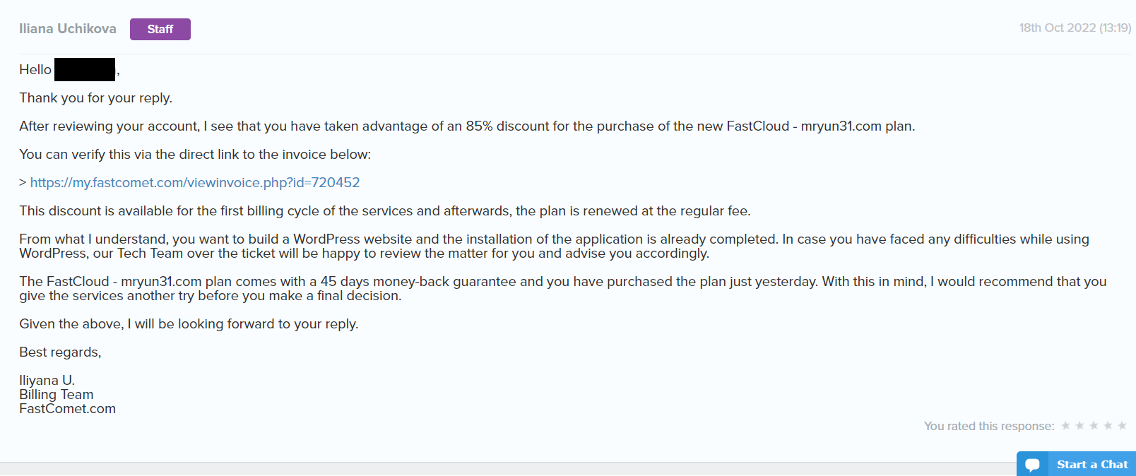Click the chat speech bubble icon
This screenshot has width=1136, height=476.
[x=1033, y=464]
